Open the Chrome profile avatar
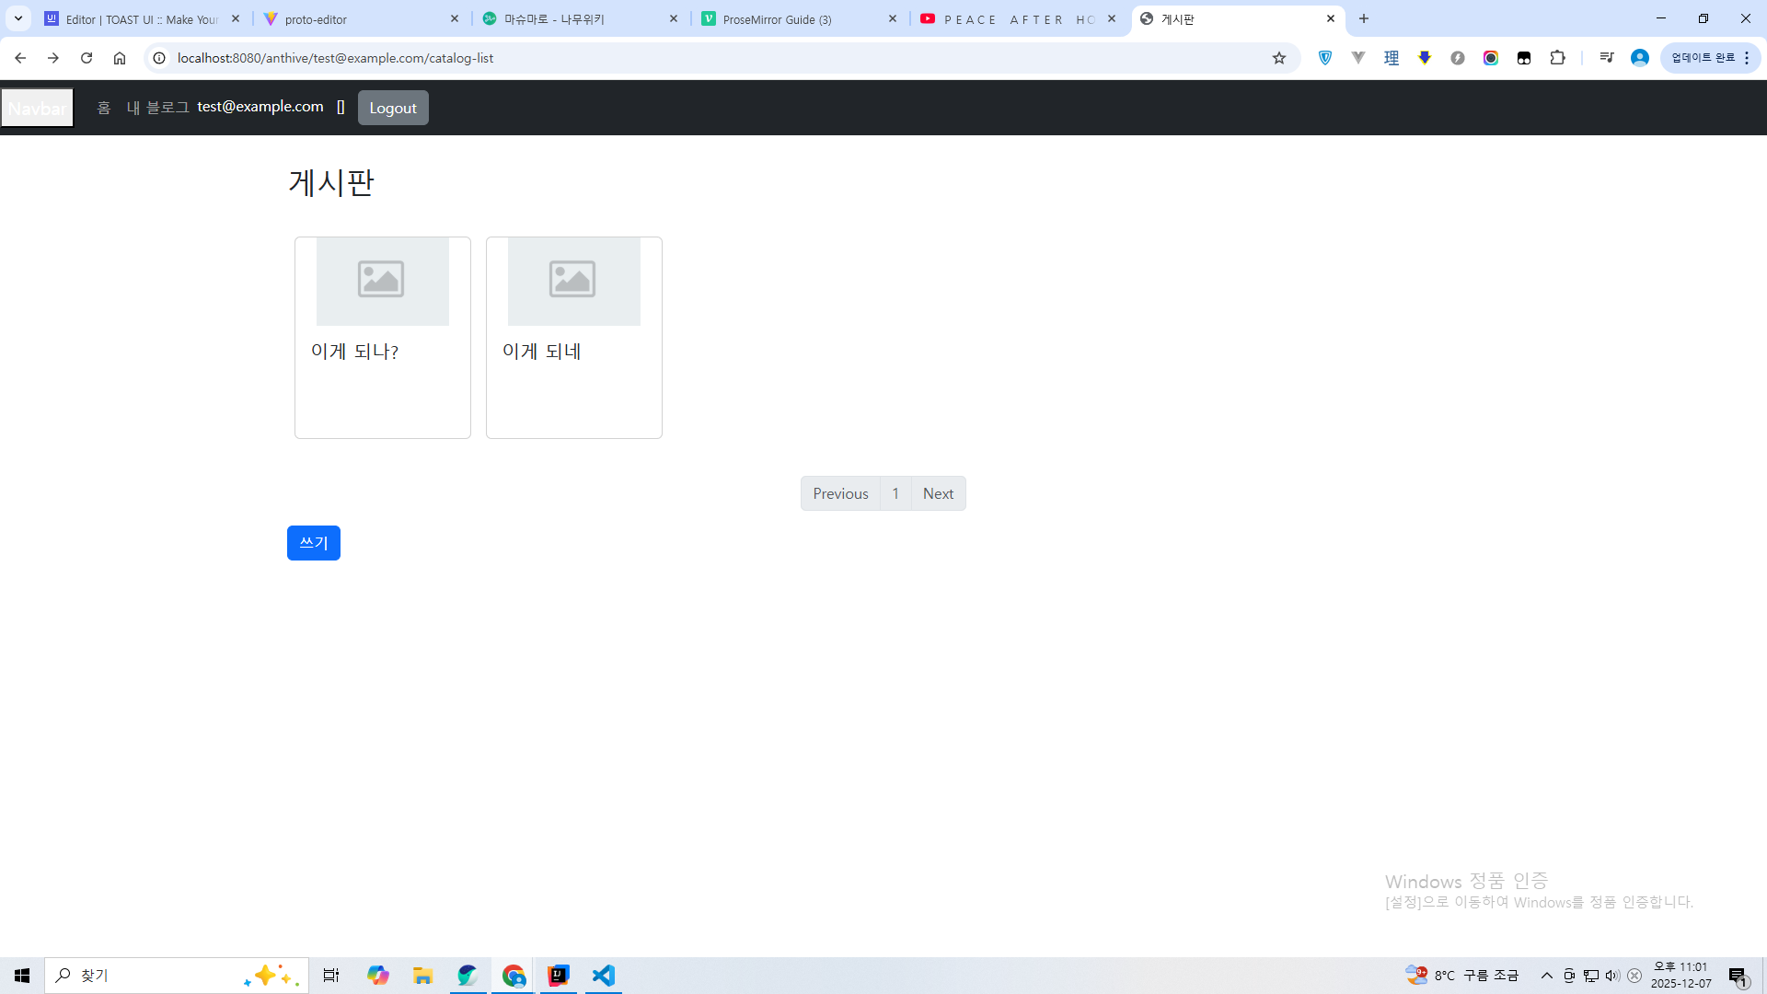Screen dimensions: 1767x994 (x=1639, y=58)
